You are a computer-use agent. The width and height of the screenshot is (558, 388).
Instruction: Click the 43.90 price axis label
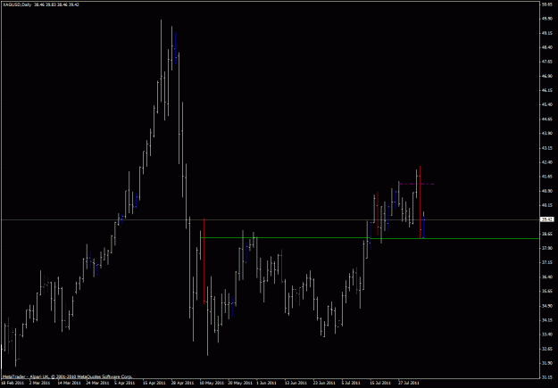pyautogui.click(x=547, y=134)
